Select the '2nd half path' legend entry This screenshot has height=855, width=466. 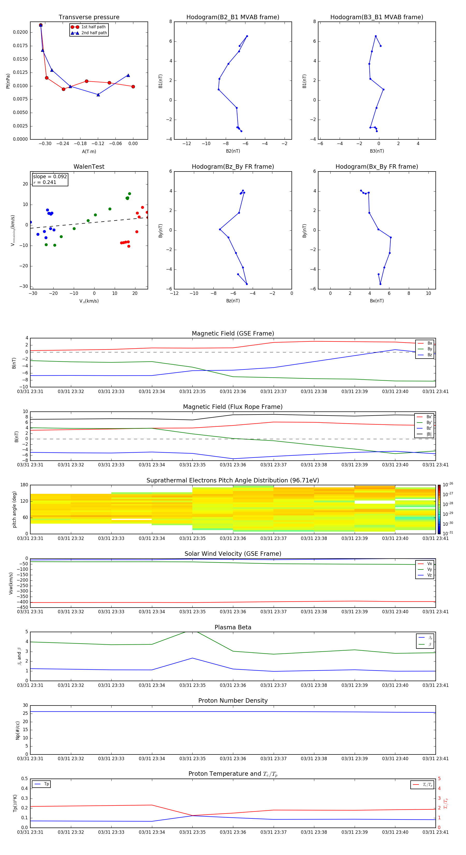click(89, 33)
